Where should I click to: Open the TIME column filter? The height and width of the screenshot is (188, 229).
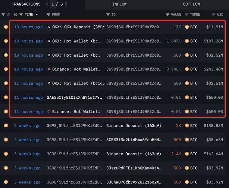[21, 14]
